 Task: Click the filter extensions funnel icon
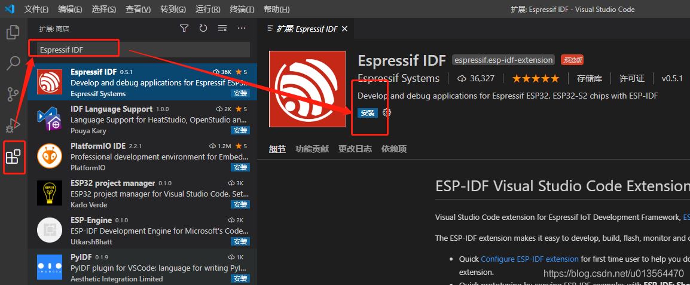[x=184, y=29]
